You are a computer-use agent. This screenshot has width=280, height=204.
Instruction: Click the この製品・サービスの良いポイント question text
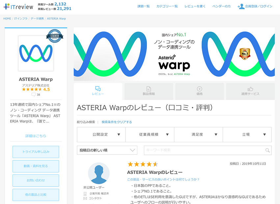163,179
